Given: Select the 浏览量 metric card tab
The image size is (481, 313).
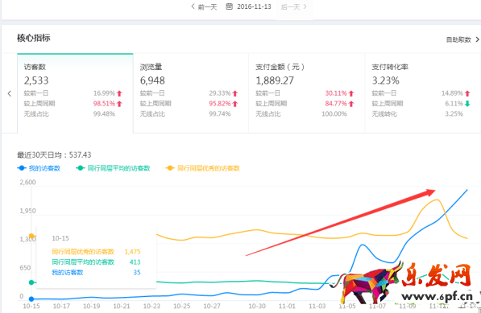Looking at the screenshot, I should tap(191, 93).
